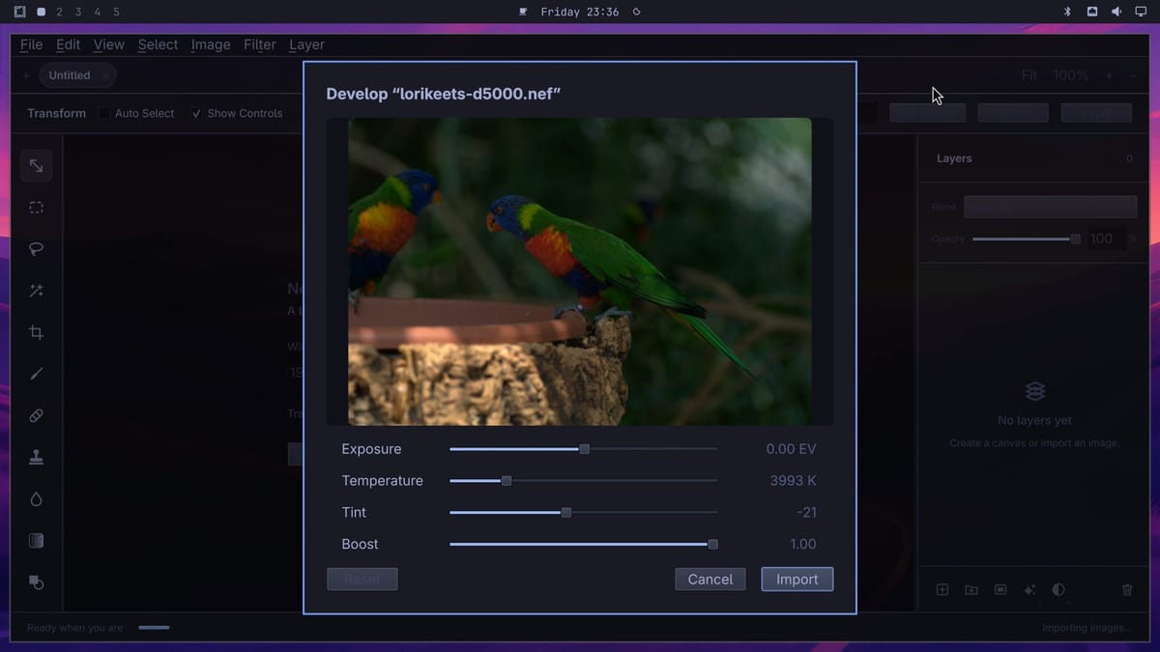1160x652 pixels.
Task: Click Import in the Develop dialog
Action: 797,580
